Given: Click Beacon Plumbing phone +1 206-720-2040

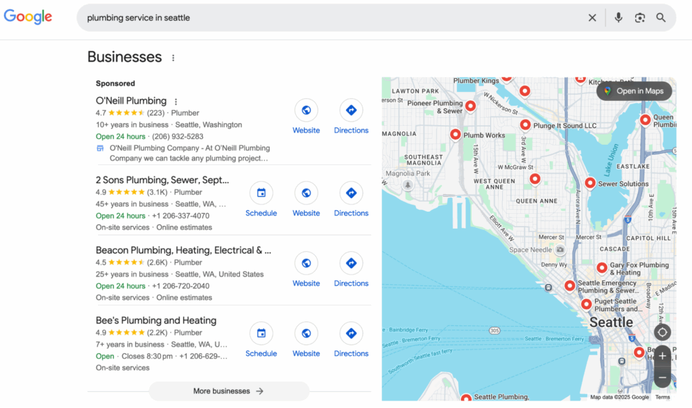Looking at the screenshot, I should point(180,286).
